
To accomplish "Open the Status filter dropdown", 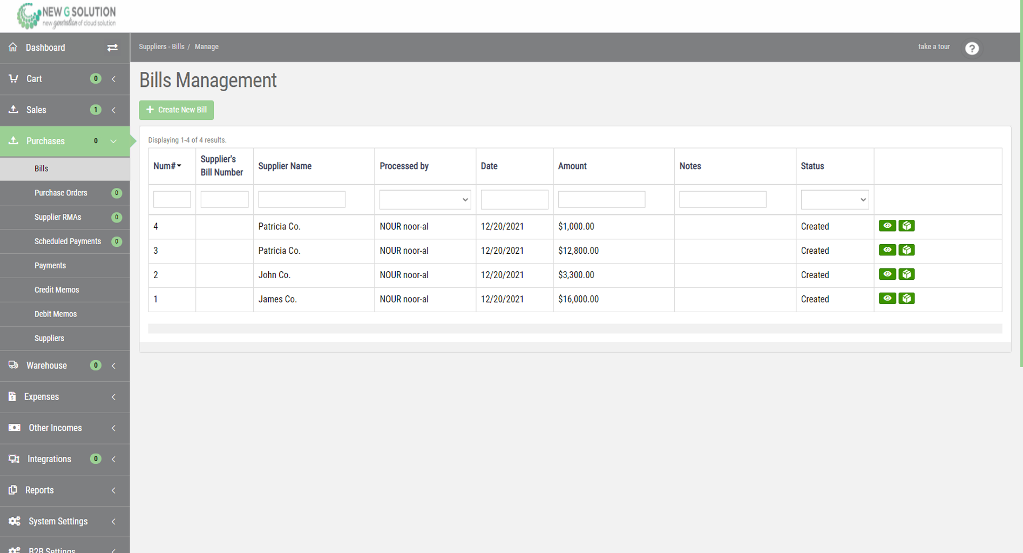I will 834,200.
